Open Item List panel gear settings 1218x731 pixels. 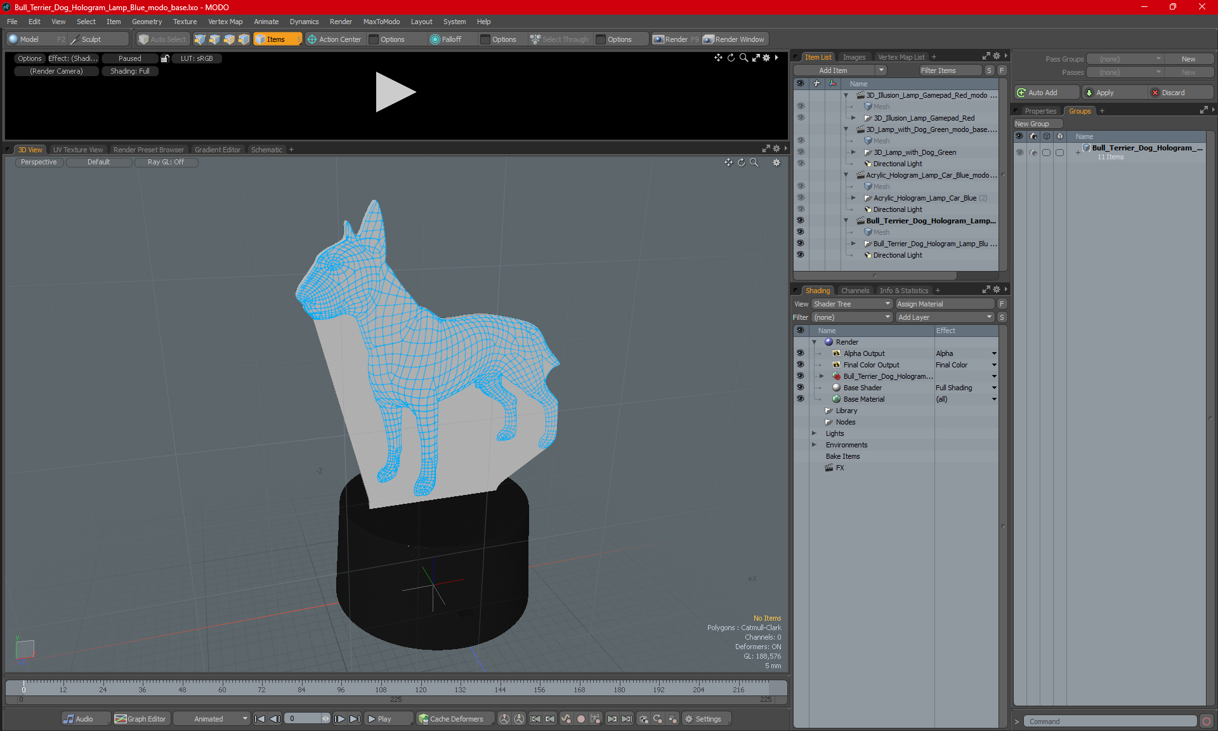pyautogui.click(x=997, y=56)
